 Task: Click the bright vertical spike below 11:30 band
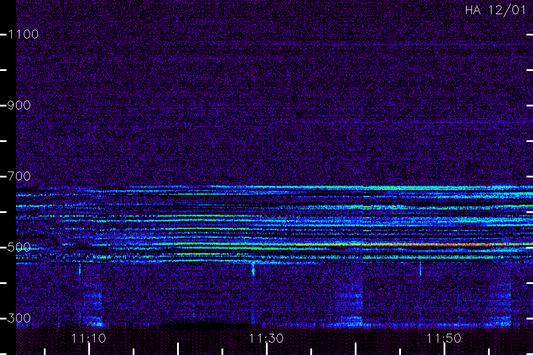click(253, 269)
